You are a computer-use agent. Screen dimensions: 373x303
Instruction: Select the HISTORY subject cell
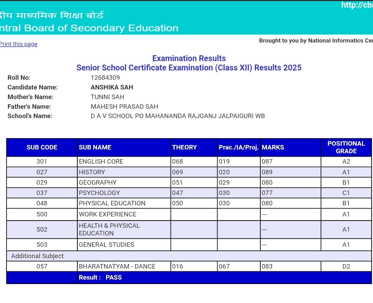pos(92,172)
